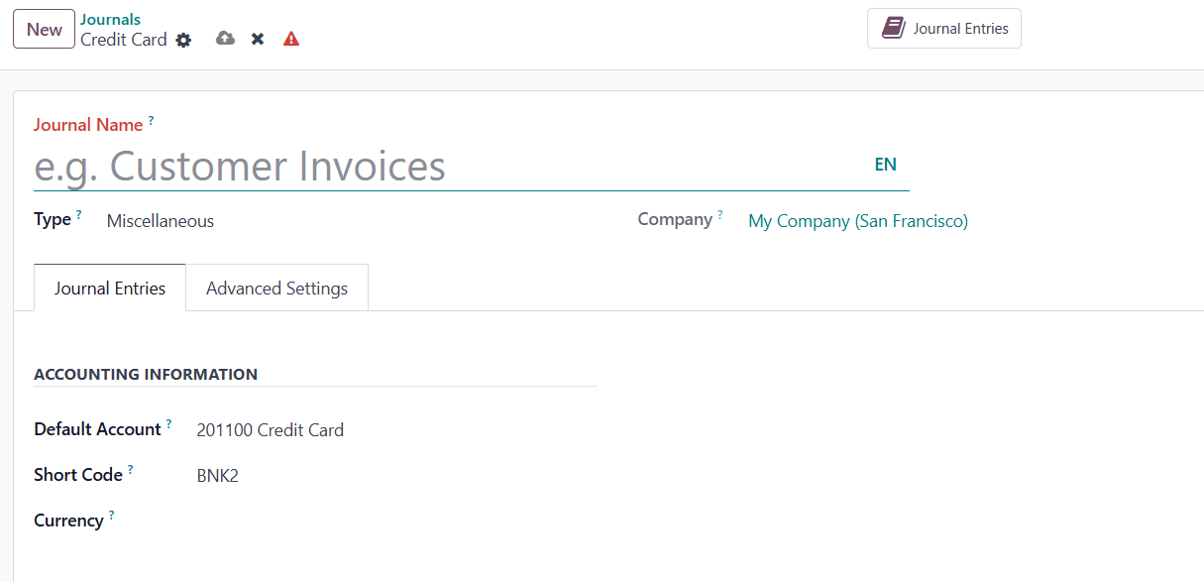Show the Default Account help tooltip

[169, 424]
